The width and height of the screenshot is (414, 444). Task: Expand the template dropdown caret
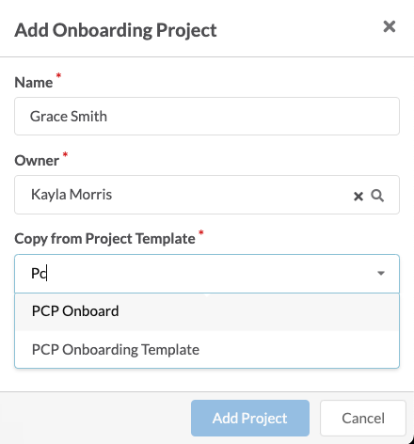(x=381, y=273)
